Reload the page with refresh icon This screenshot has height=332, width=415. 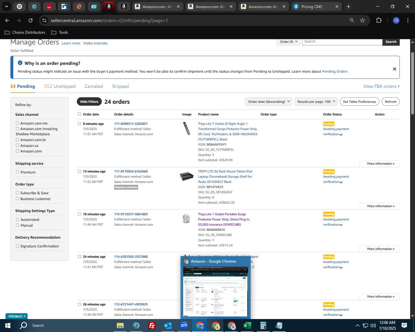point(30,20)
